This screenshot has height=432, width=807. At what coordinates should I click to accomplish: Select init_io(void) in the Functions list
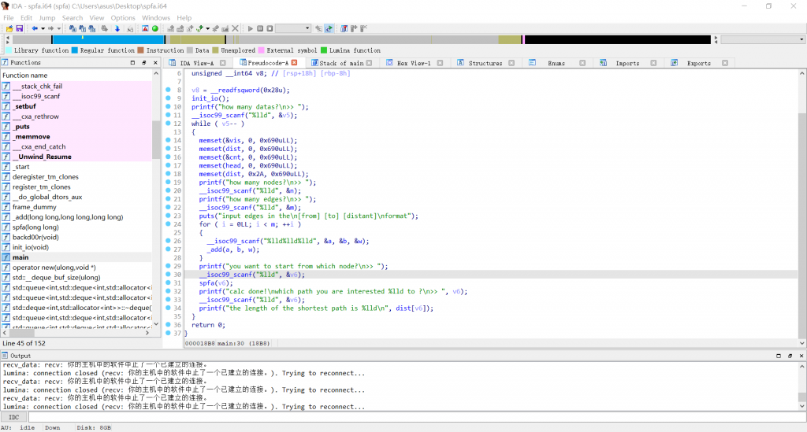(x=76, y=247)
